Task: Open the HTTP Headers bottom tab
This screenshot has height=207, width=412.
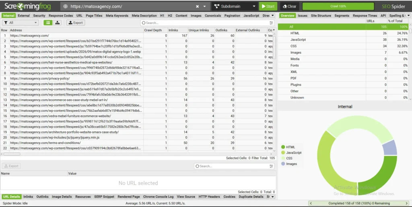Action: (x=209, y=197)
